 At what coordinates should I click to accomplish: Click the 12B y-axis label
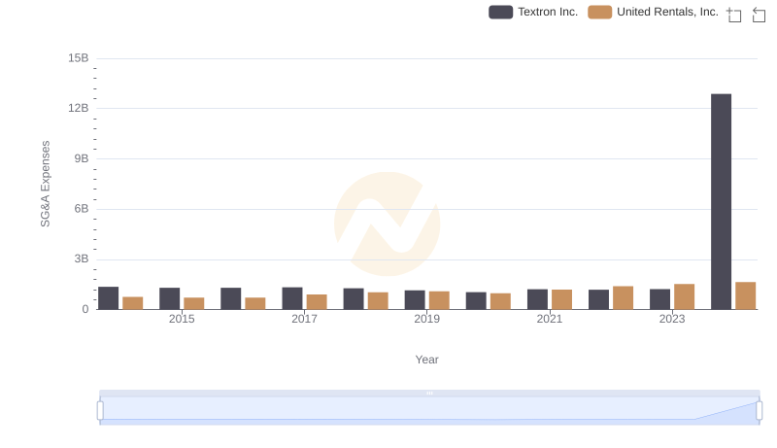79,108
